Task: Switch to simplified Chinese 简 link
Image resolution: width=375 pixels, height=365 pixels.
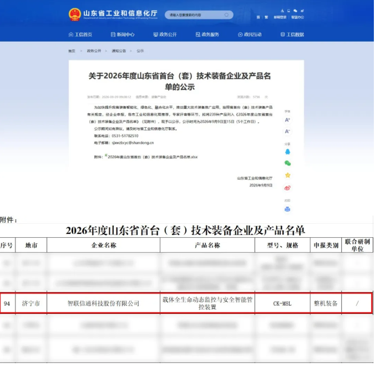Action: tap(259, 17)
